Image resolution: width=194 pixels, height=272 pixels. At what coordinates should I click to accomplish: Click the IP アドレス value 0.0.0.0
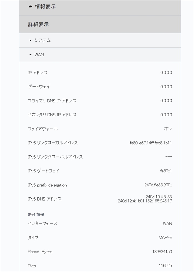click(166, 73)
